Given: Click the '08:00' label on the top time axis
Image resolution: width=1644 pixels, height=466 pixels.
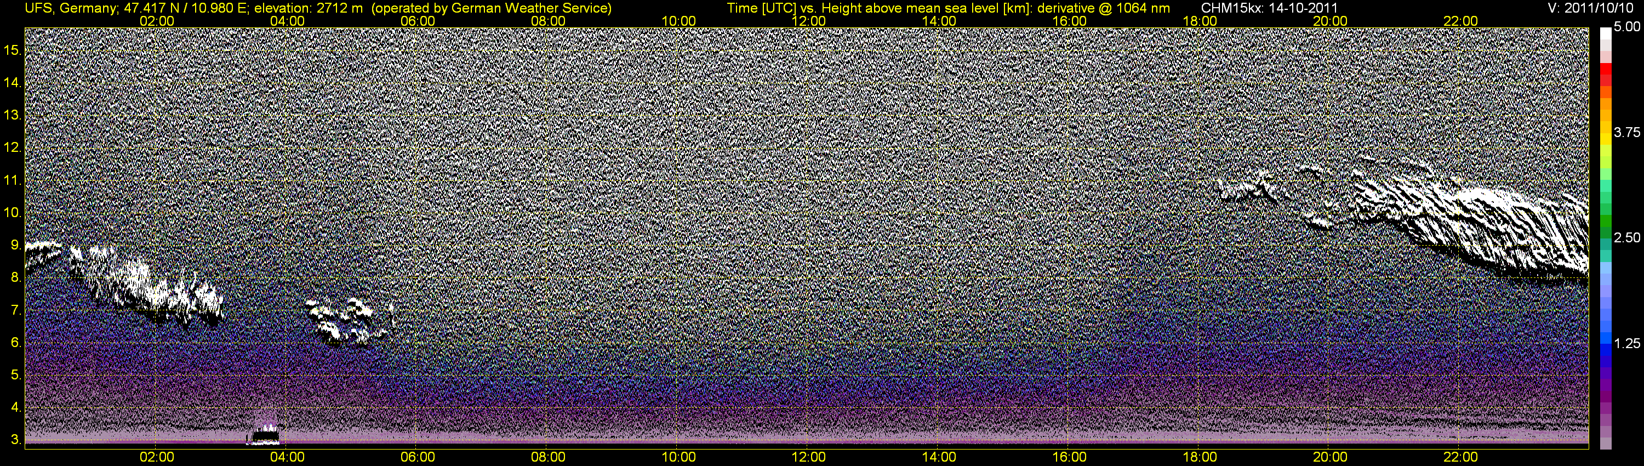Looking at the screenshot, I should tap(547, 21).
